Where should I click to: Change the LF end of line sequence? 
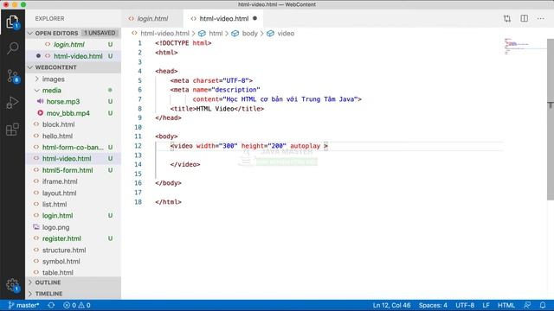click(486, 305)
